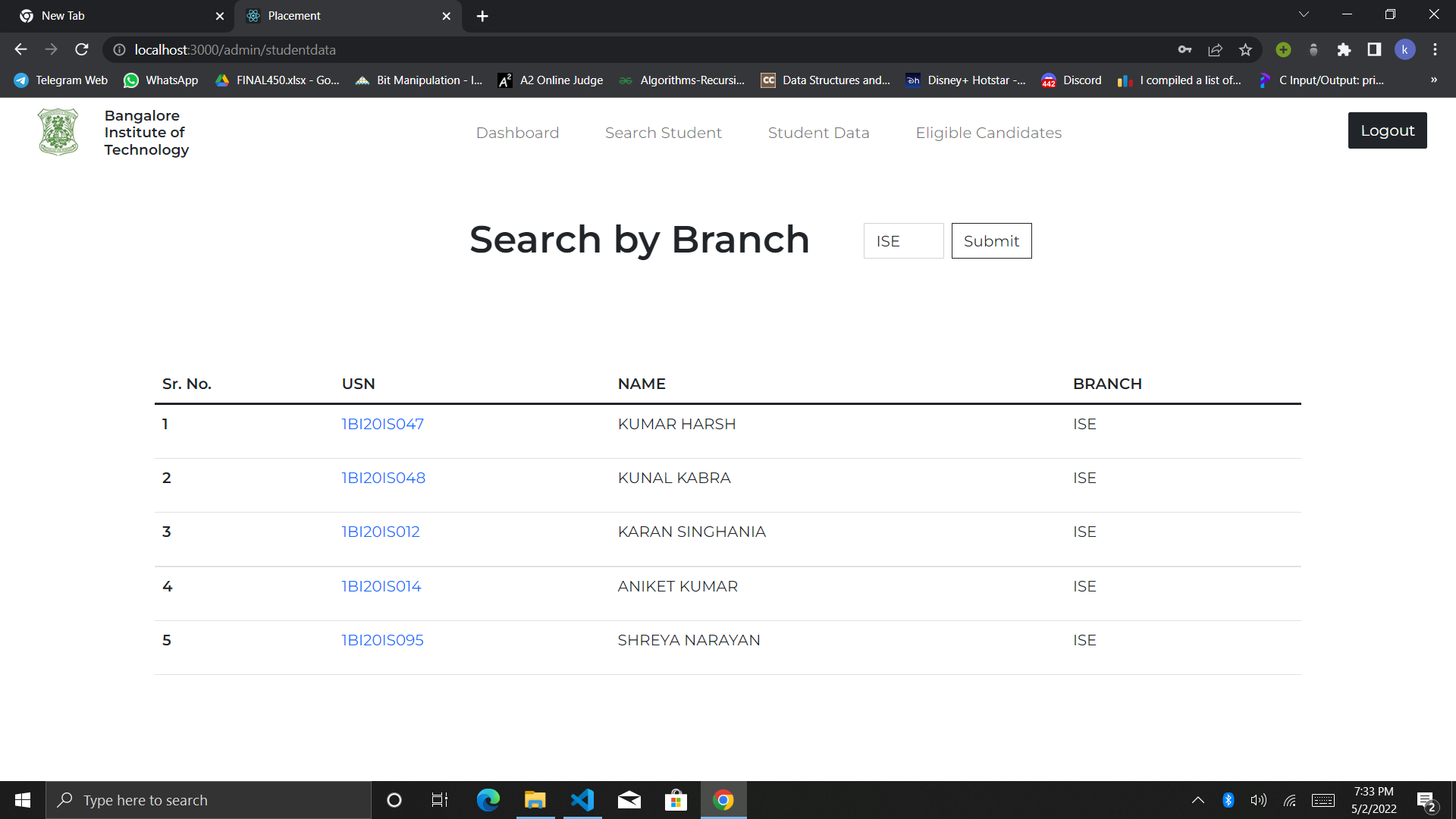Open the Telegram Web bookmark
The image size is (1456, 819).
(x=59, y=80)
